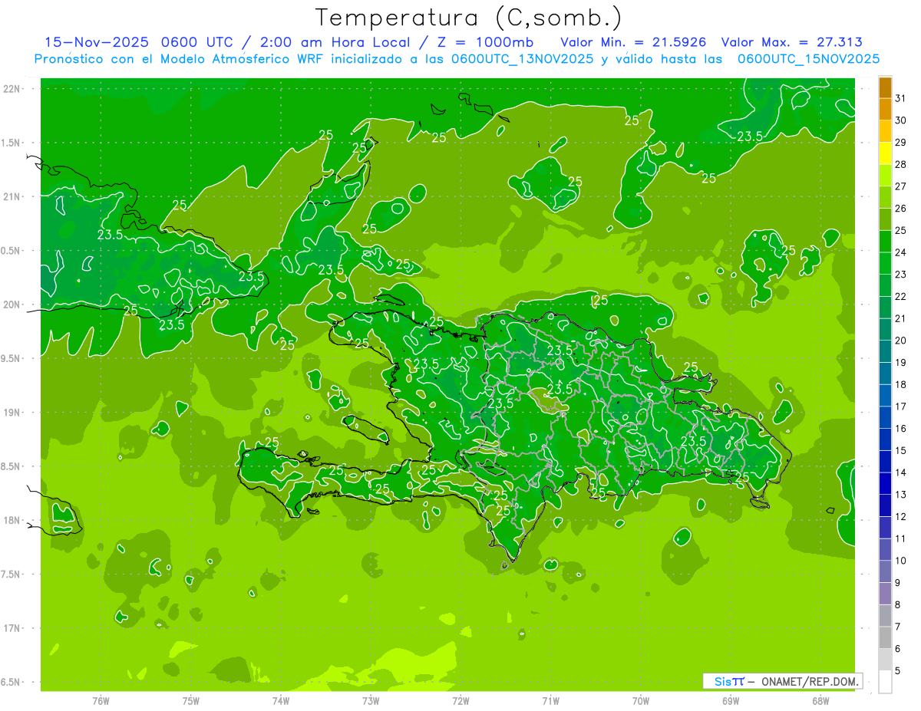Pick the legend swatch between 26 and 27
Image resolution: width=921 pixels, height=711 pixels.
click(885, 197)
